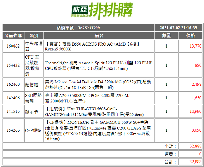Select barcode 154266 cell

pos(13,130)
